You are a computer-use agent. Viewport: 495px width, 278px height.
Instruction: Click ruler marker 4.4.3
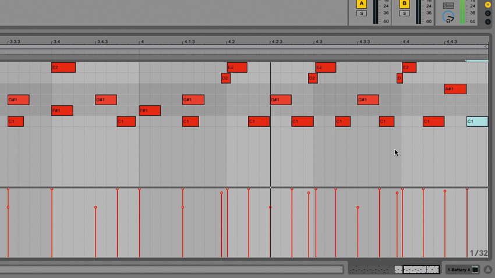(451, 42)
